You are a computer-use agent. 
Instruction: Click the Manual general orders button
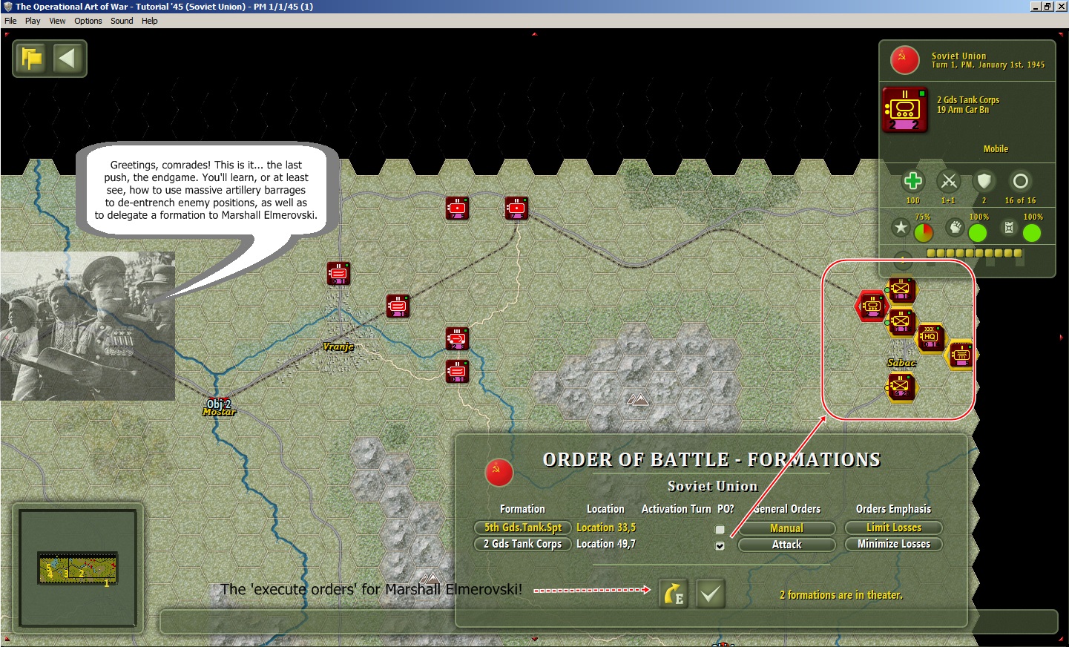point(787,528)
